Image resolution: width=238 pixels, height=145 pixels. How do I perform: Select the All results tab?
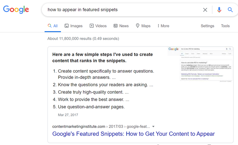(53, 26)
